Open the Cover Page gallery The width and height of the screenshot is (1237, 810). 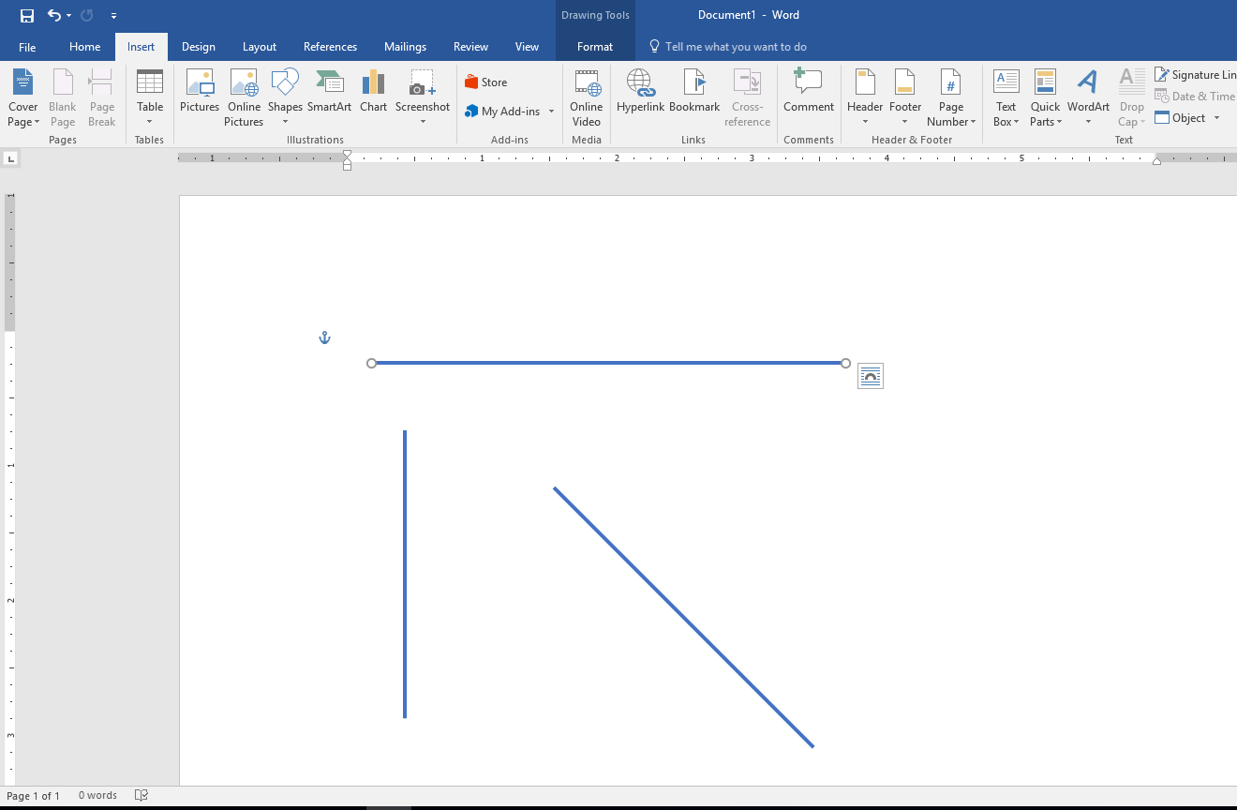click(23, 98)
